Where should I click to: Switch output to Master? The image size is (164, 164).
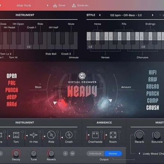point(113,154)
